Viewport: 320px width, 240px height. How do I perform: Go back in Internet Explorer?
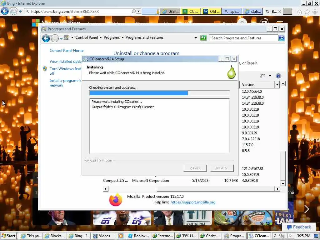[5, 11]
